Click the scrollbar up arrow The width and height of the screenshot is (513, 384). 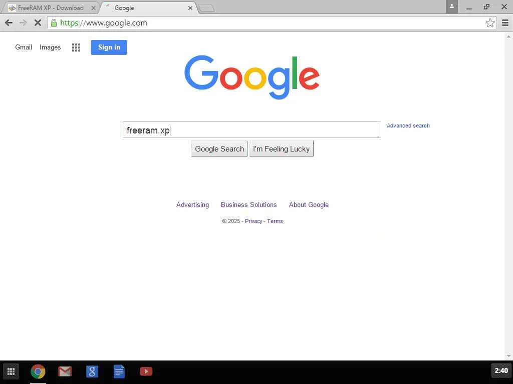click(508, 36)
